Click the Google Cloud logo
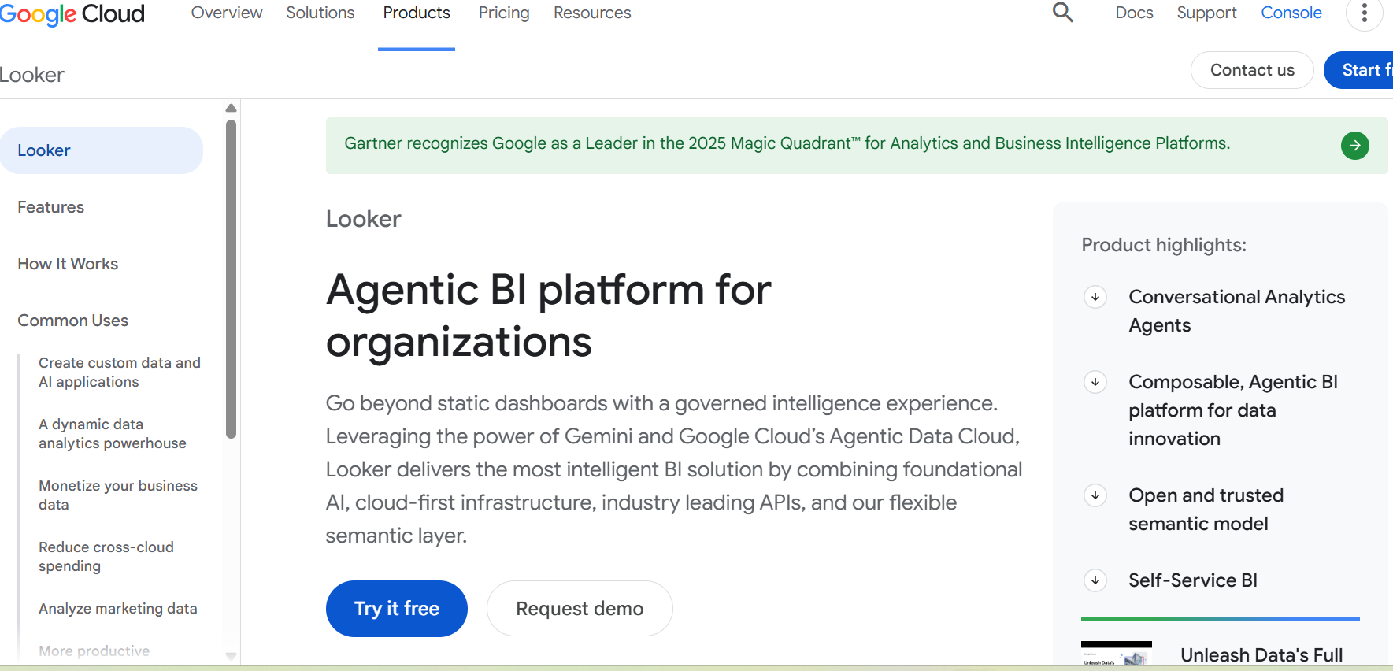This screenshot has height=671, width=1393. tap(72, 13)
